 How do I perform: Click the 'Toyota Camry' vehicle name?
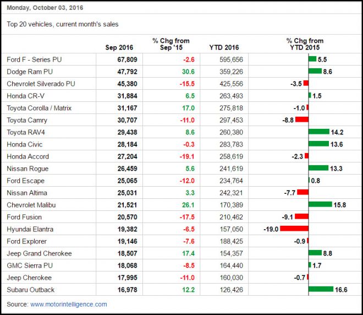click(x=27, y=120)
